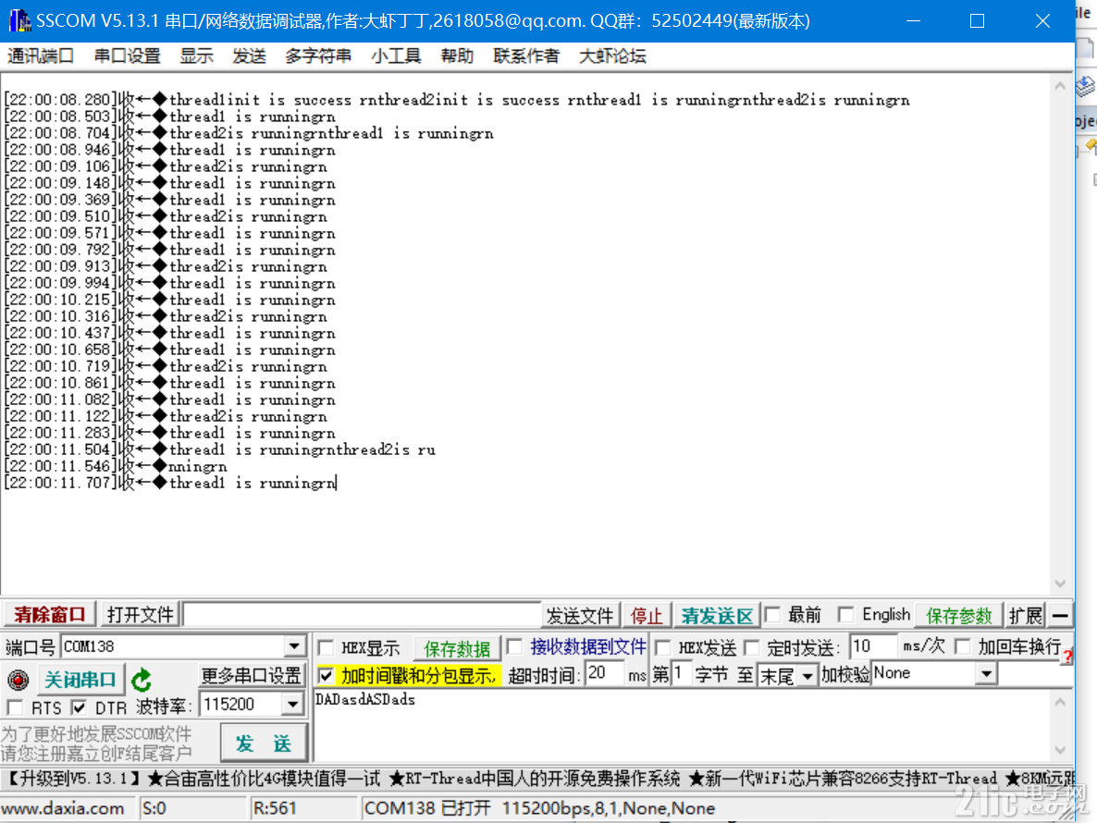Image resolution: width=1097 pixels, height=823 pixels.
Task: Open the 显示 menu
Action: (x=197, y=55)
